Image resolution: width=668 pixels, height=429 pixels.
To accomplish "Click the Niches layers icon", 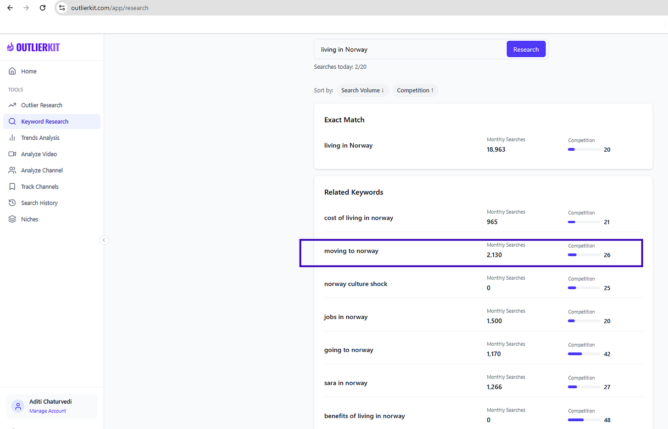I will point(12,219).
